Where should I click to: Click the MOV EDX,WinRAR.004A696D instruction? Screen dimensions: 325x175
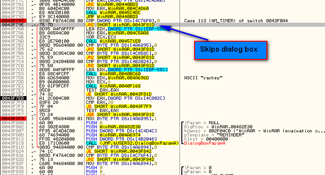pyautogui.click(x=118, y=78)
